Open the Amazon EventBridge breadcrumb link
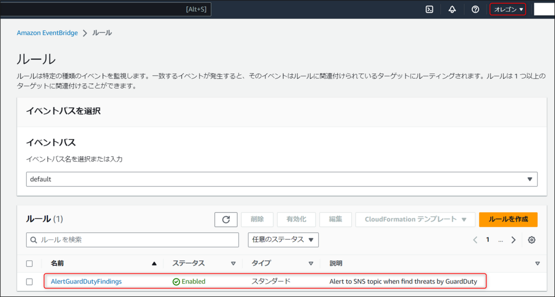Screen dimensions: 555x297 coord(46,33)
